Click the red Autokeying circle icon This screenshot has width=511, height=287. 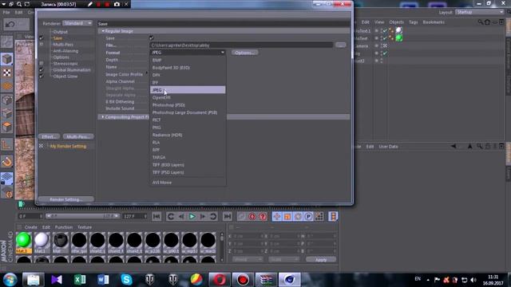point(252,216)
